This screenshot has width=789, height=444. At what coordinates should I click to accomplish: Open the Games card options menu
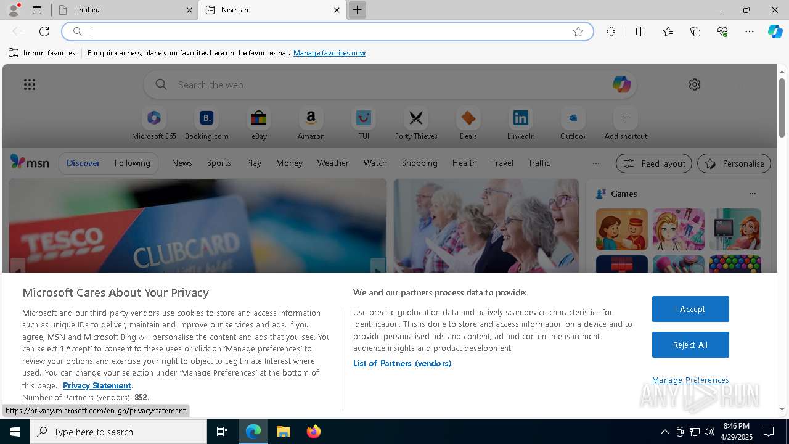752,194
